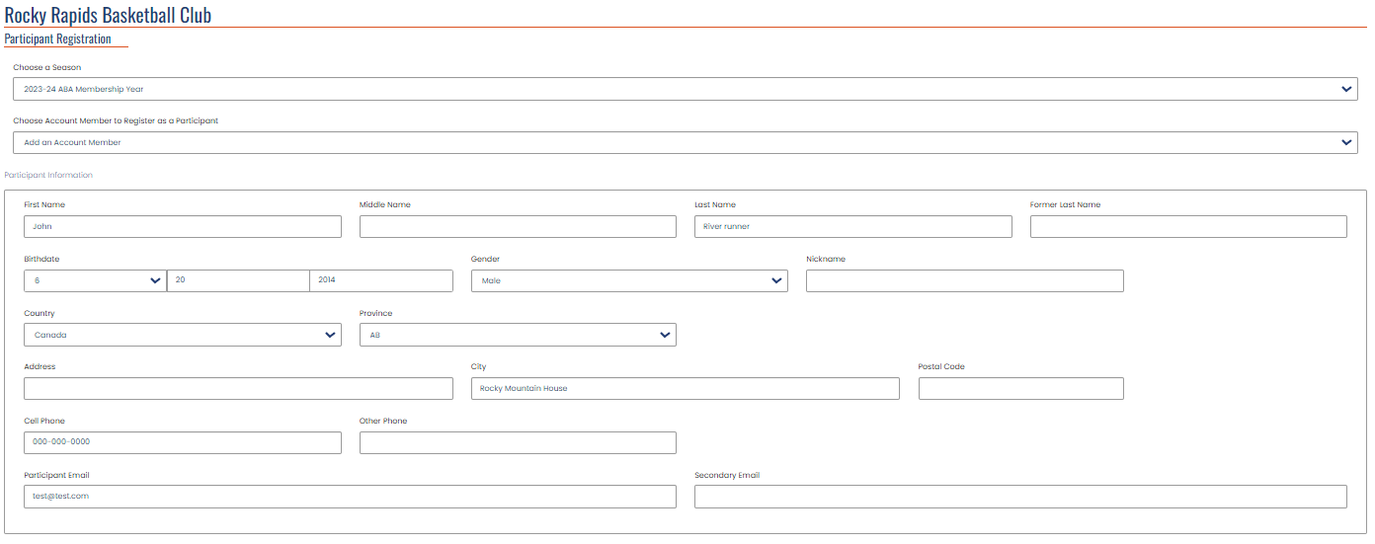Select the Other Phone field
Image resolution: width=1375 pixels, height=544 pixels.
[x=518, y=442]
